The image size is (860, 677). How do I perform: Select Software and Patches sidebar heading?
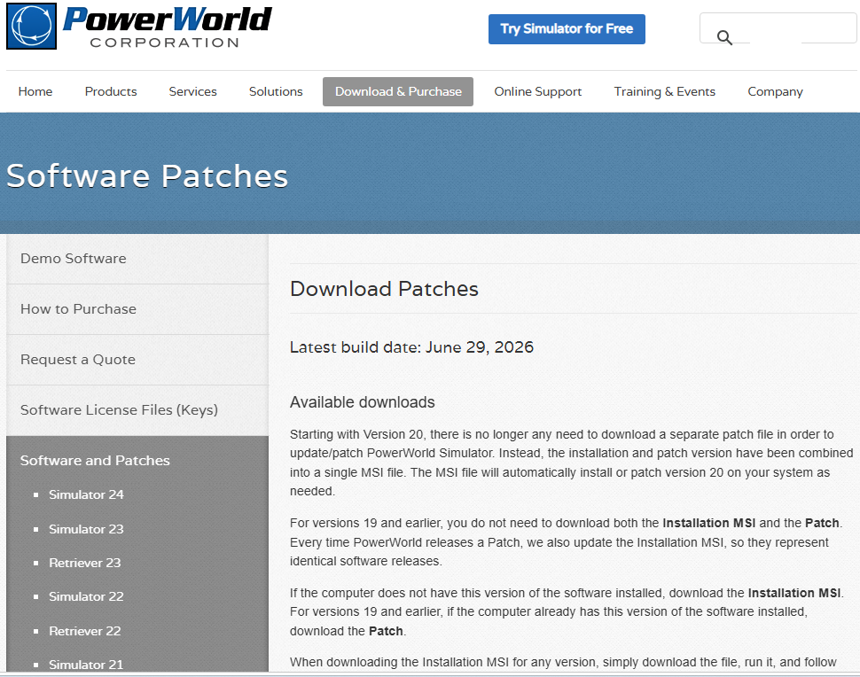point(95,461)
